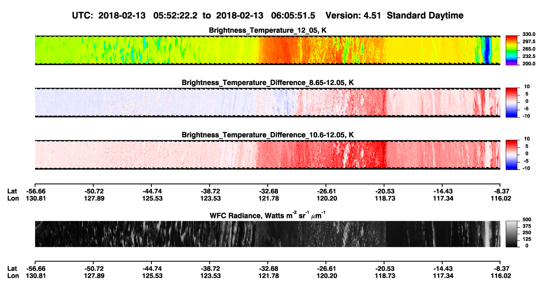
Task: Click bottom axis latitude -56.66 label
Action: [x=35, y=268]
